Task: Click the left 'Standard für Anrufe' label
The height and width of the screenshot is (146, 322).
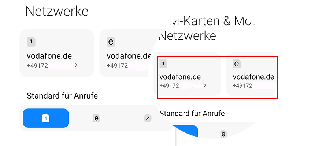Action: pyautogui.click(x=63, y=96)
